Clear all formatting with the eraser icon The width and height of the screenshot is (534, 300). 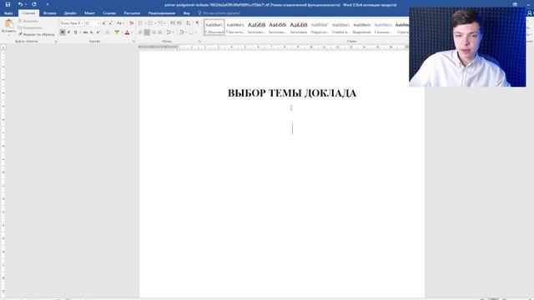pyautogui.click(x=132, y=23)
